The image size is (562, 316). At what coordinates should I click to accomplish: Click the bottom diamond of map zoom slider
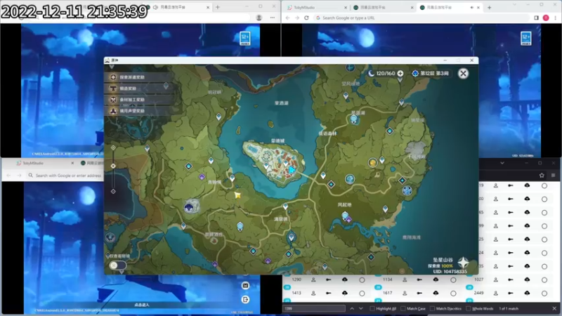[113, 191]
